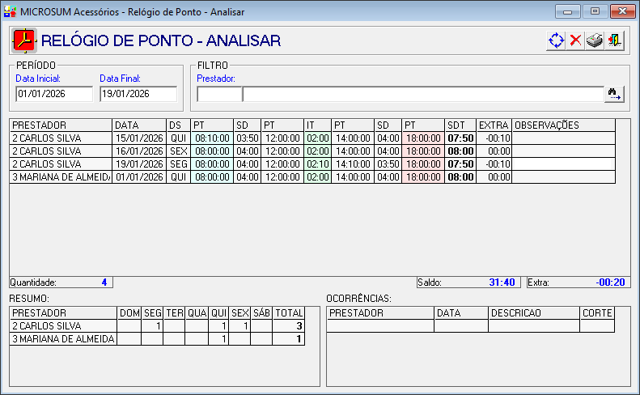Click the binoculars search Prestador icon

click(614, 94)
